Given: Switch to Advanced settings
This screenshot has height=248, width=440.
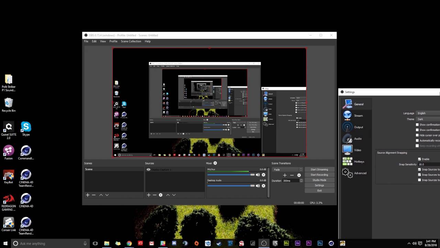Looking at the screenshot, I should (360, 173).
